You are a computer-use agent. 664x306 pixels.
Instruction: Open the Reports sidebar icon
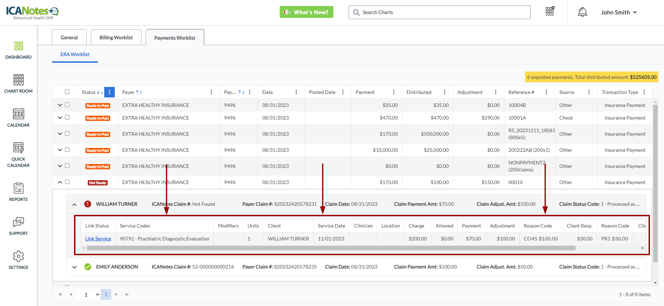tap(18, 188)
